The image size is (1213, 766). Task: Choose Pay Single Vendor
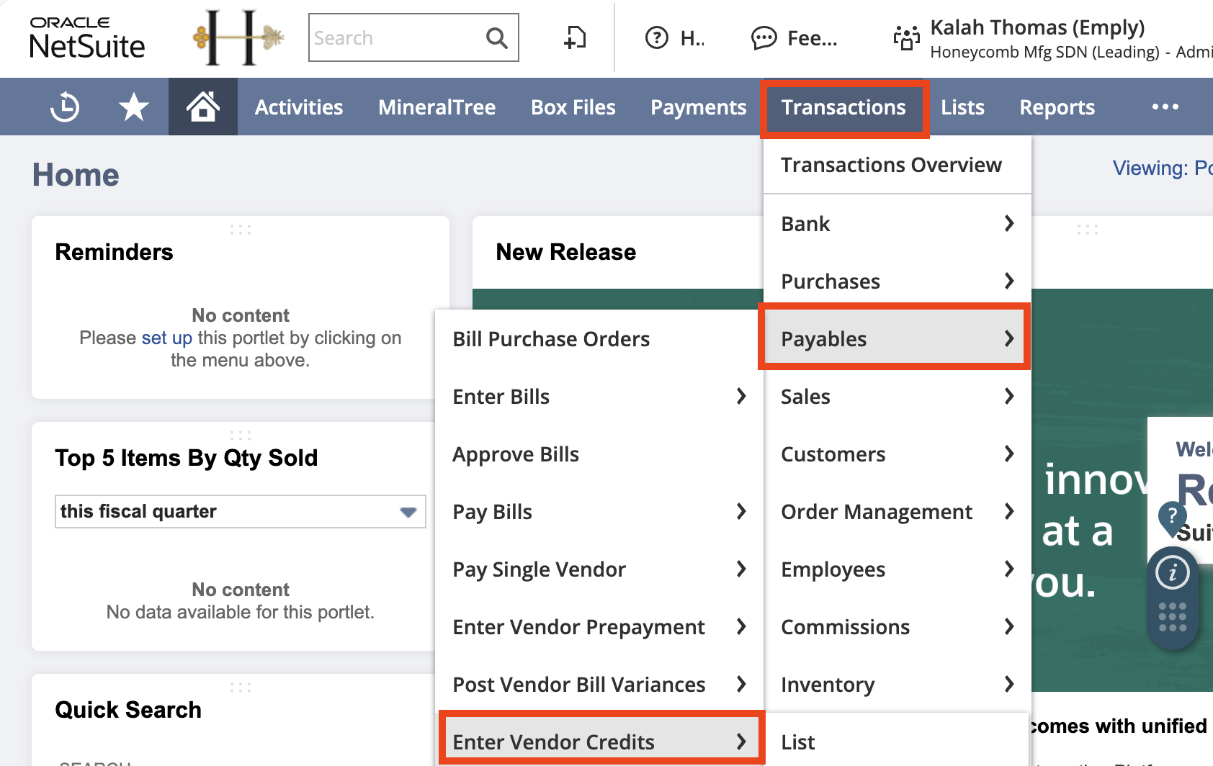(599, 569)
